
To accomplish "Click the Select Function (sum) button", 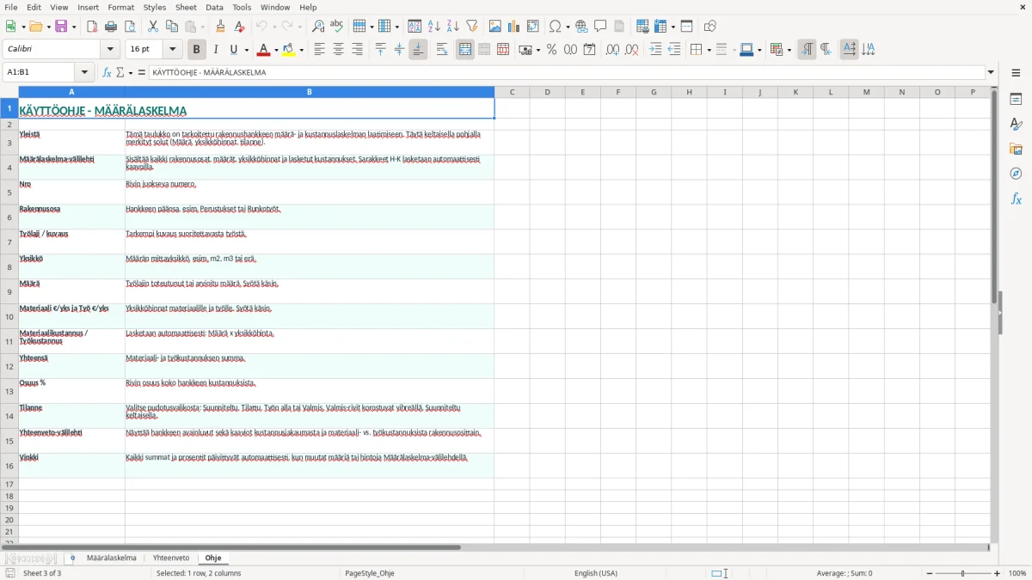I will pos(120,72).
